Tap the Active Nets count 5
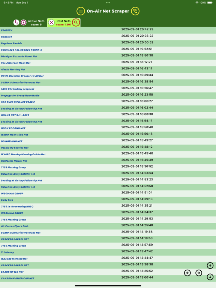This screenshot has width=216, height=288. click(x=36, y=25)
